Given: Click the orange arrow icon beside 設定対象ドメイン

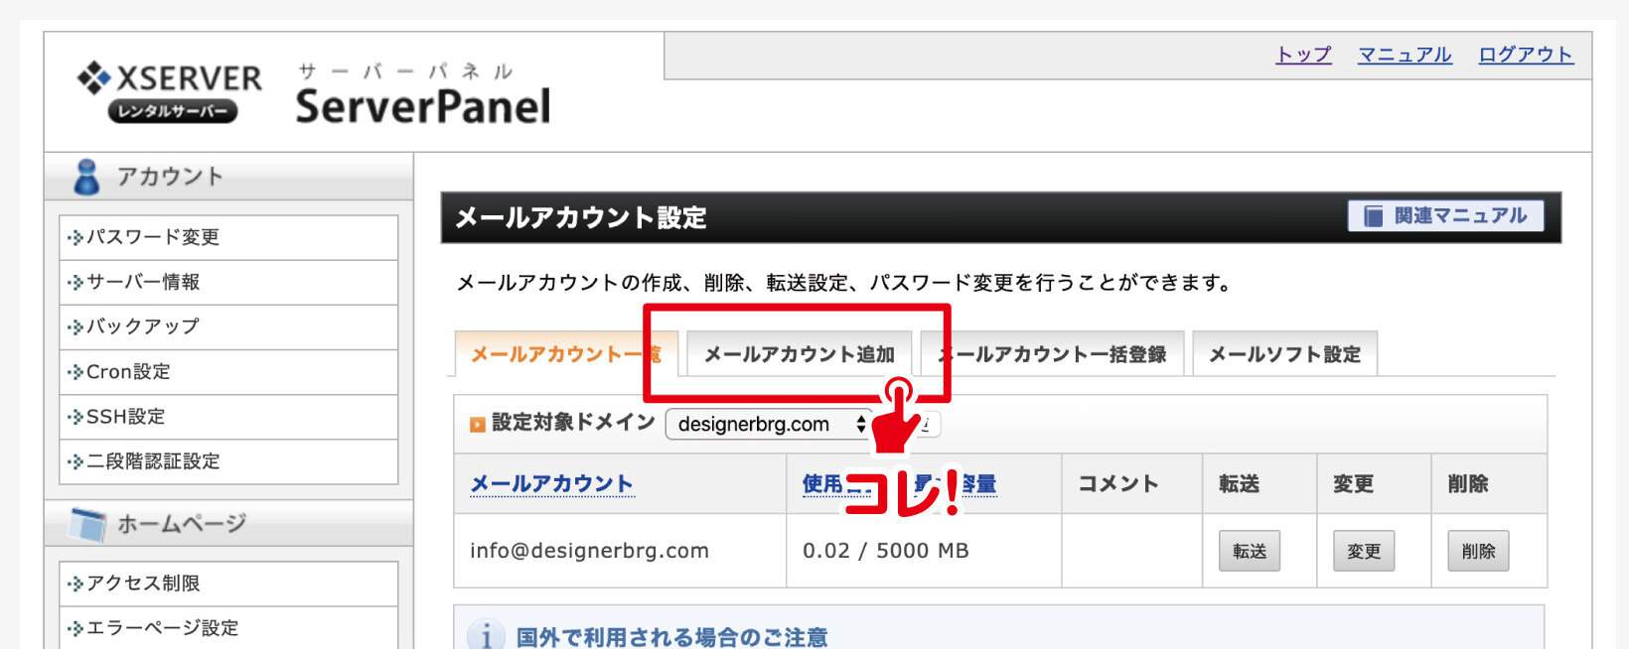Looking at the screenshot, I should 478,425.
